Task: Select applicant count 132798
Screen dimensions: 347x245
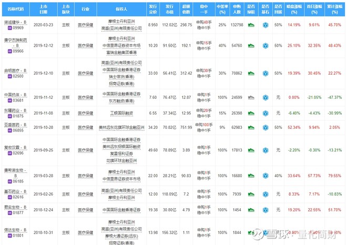Action: [237, 25]
